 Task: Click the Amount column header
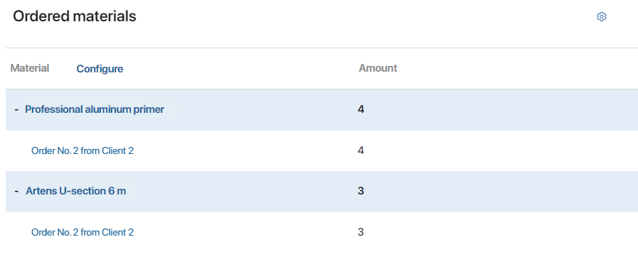tap(378, 68)
